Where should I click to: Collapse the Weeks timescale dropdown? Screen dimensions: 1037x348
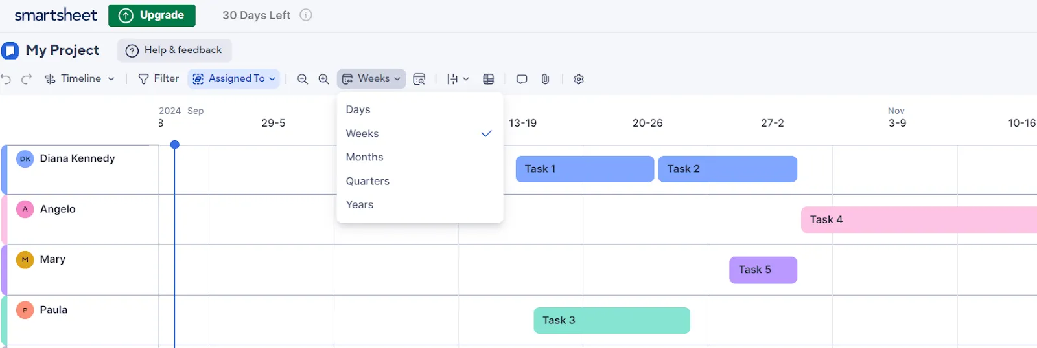[x=371, y=79]
